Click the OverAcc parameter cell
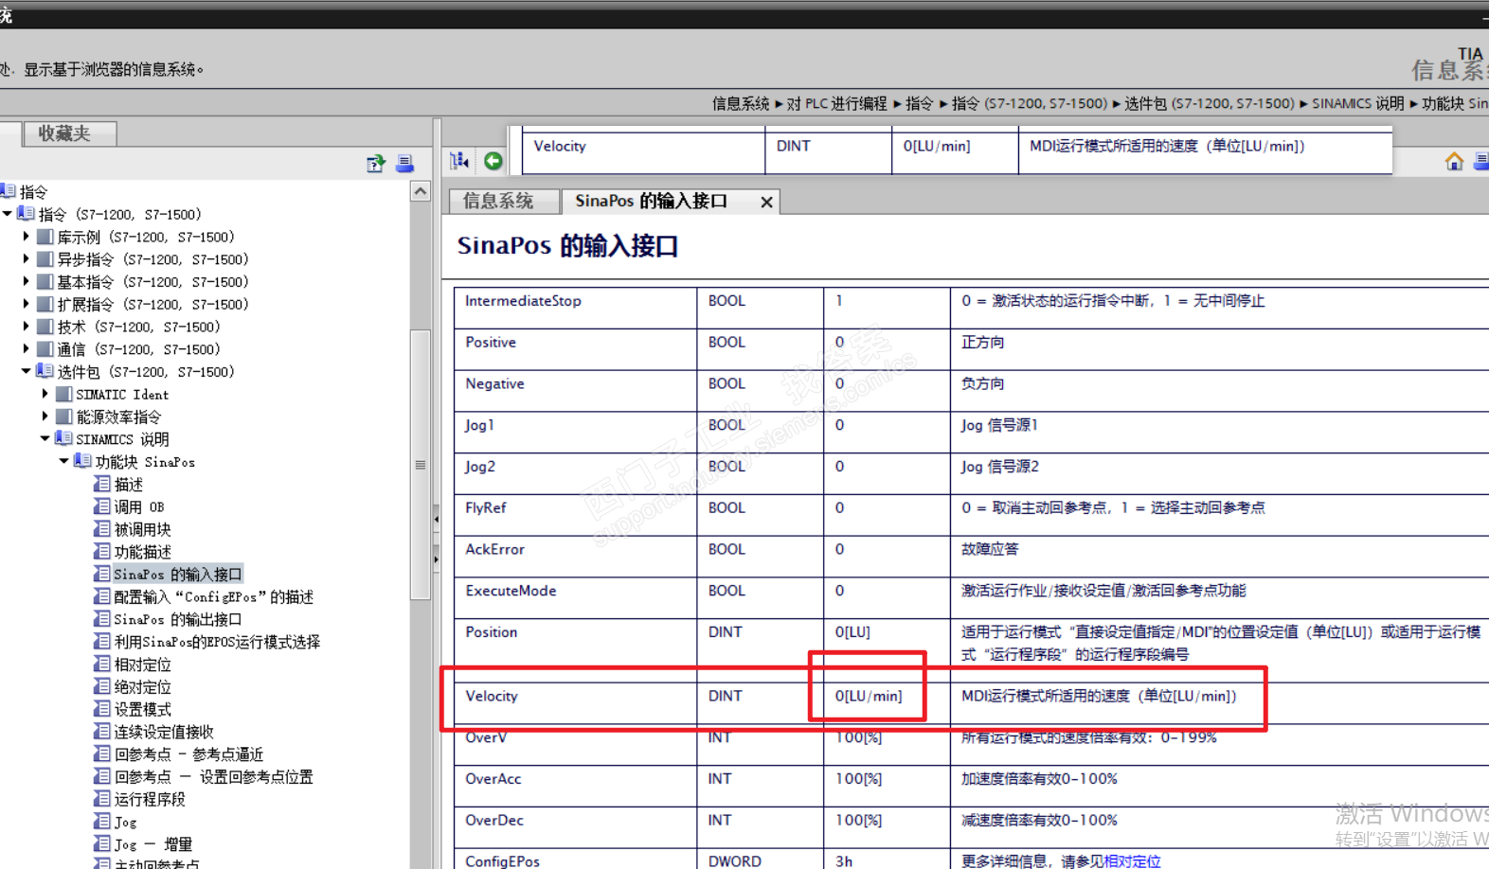The height and width of the screenshot is (869, 1489). (x=575, y=786)
